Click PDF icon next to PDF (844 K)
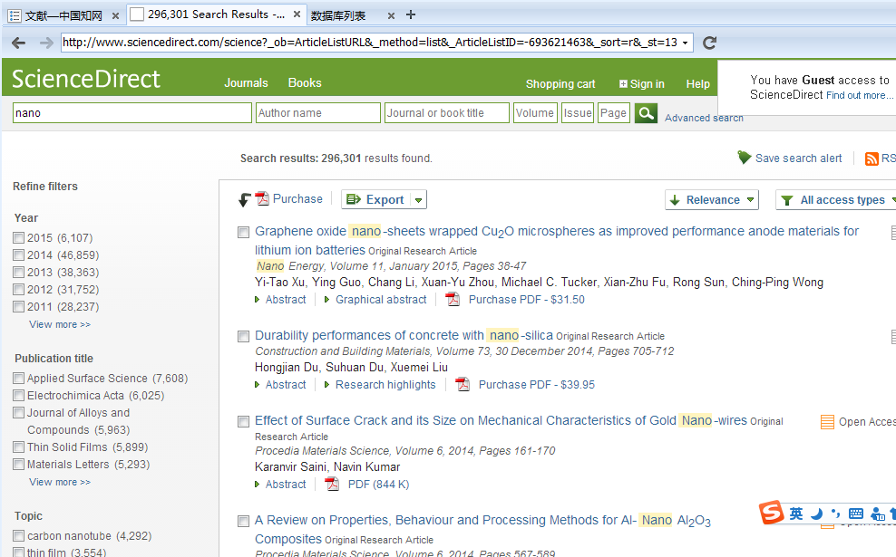 click(x=332, y=484)
